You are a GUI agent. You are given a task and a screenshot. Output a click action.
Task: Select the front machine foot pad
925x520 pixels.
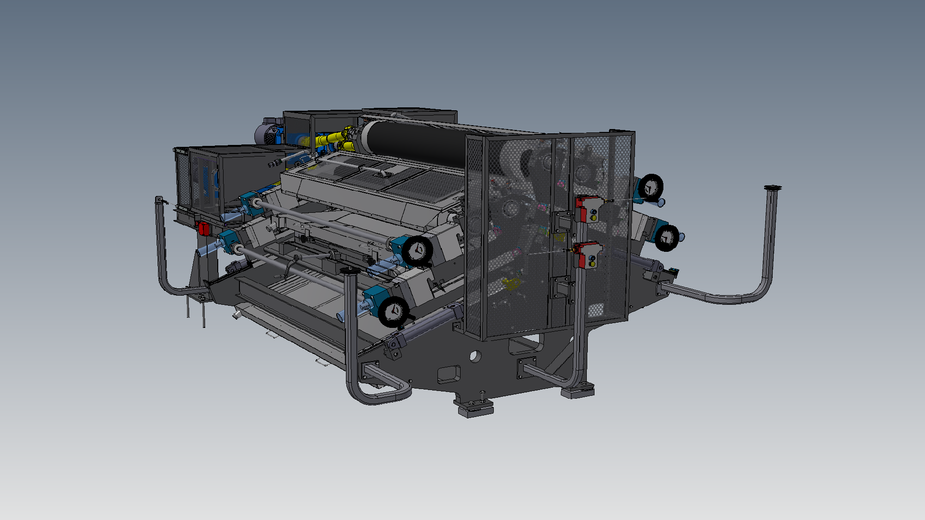pyautogui.click(x=476, y=410)
